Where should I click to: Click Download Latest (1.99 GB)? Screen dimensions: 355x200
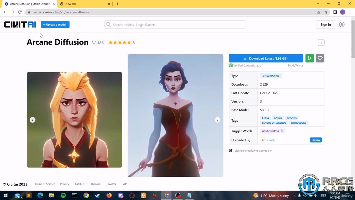(266, 58)
